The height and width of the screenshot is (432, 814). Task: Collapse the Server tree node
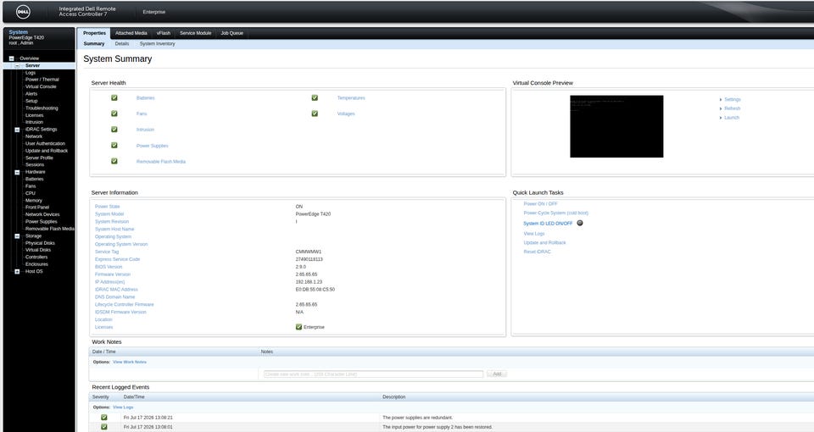(17, 66)
